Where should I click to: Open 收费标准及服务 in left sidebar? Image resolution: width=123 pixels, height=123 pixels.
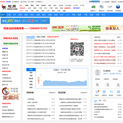pos(7,81)
